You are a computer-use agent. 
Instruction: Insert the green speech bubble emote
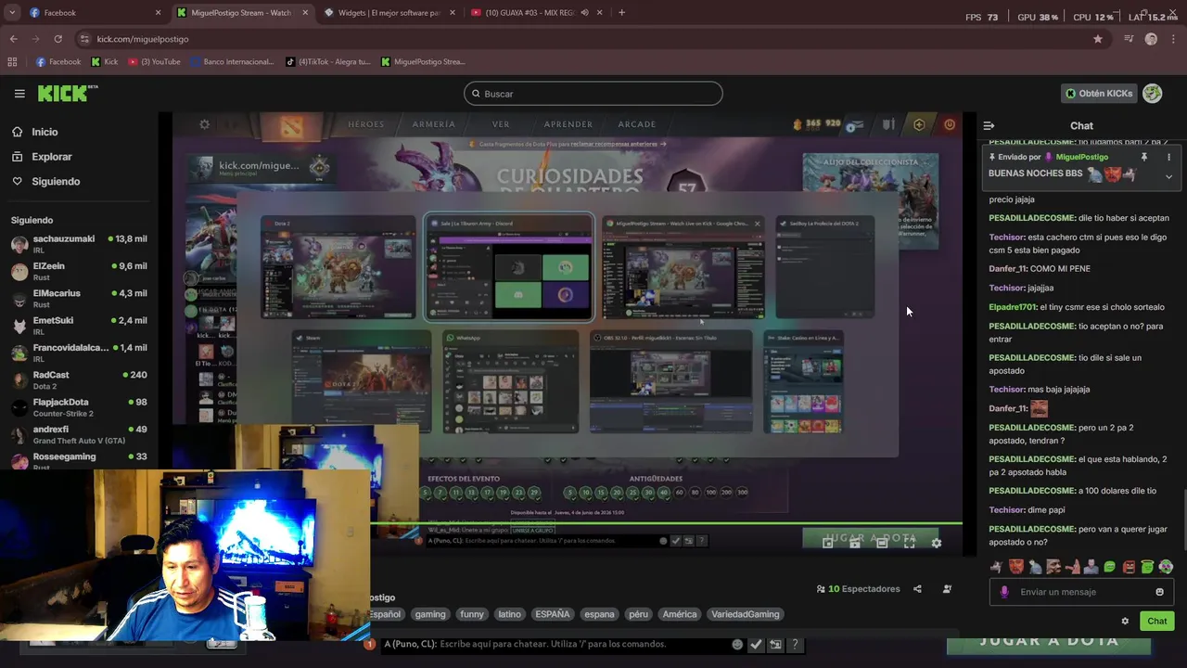point(1109,567)
